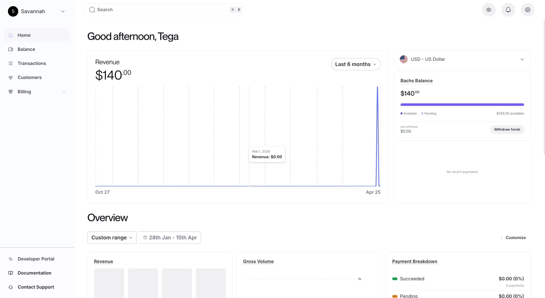Image resolution: width=545 pixels, height=298 pixels.
Task: Click the $140.00 available text
Action: tap(510, 114)
